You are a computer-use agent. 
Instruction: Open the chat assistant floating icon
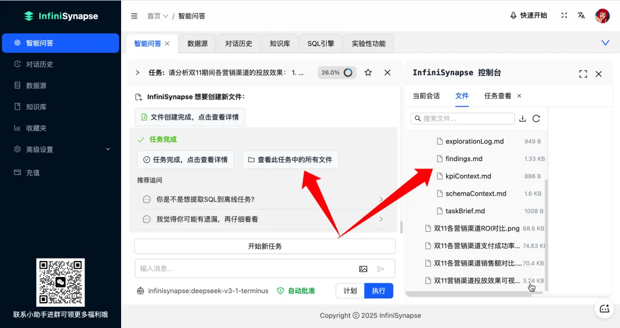coord(604,309)
